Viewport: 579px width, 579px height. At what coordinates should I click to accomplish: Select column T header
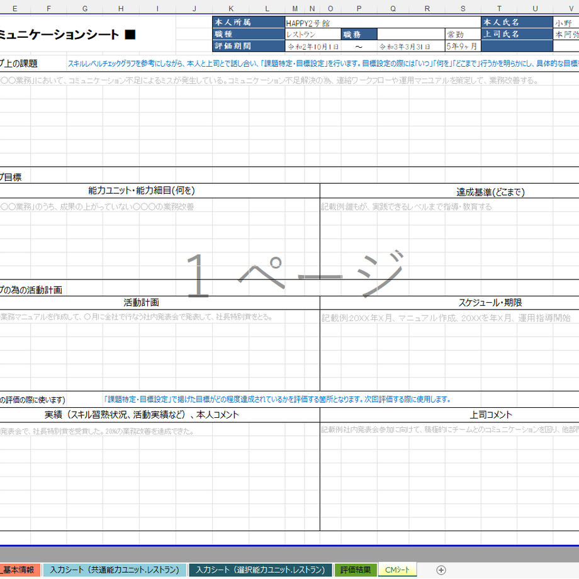tap(499, 8)
